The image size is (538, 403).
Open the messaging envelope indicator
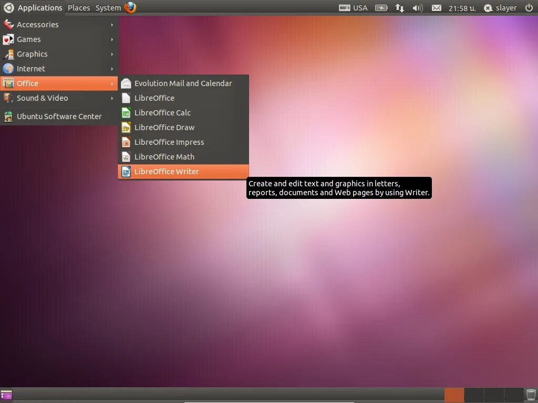(x=437, y=7)
